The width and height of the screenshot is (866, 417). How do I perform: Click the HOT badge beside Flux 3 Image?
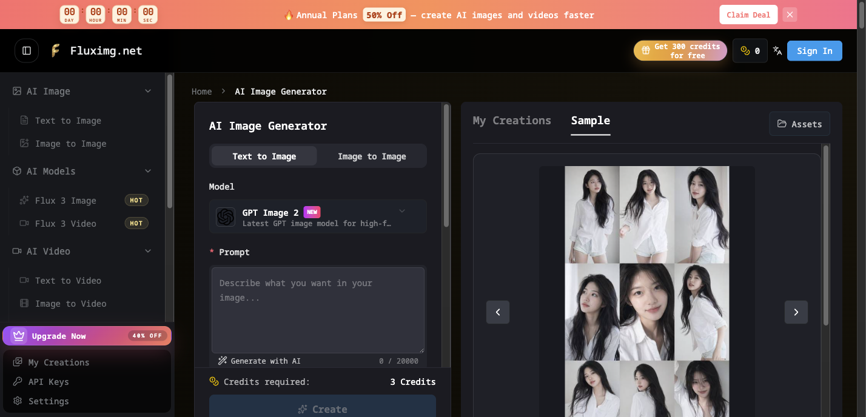pyautogui.click(x=136, y=201)
